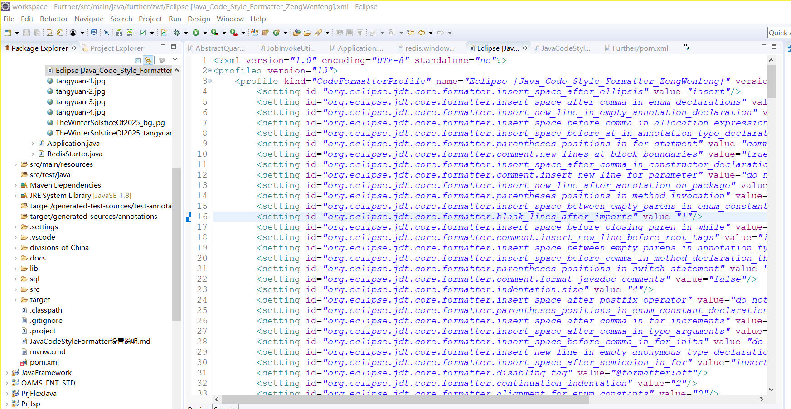Click the Show Whitespace Characters pilcrow icon
Image resolution: width=791 pixels, height=409 pixels.
359,33
